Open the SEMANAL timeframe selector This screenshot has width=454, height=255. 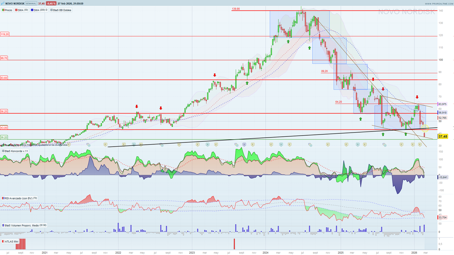click(31, 3)
